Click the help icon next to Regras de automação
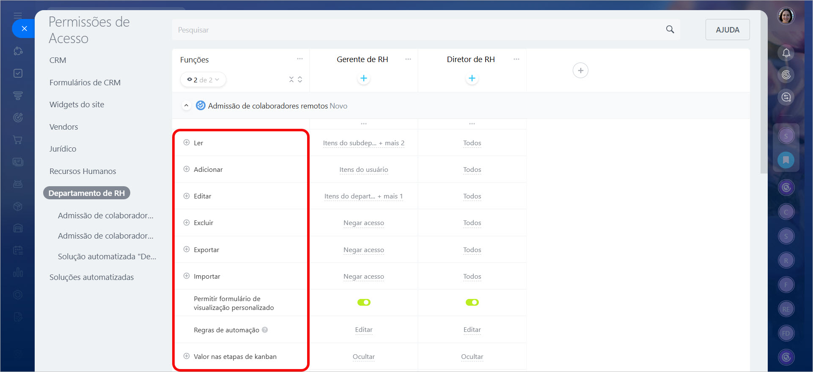 (265, 330)
